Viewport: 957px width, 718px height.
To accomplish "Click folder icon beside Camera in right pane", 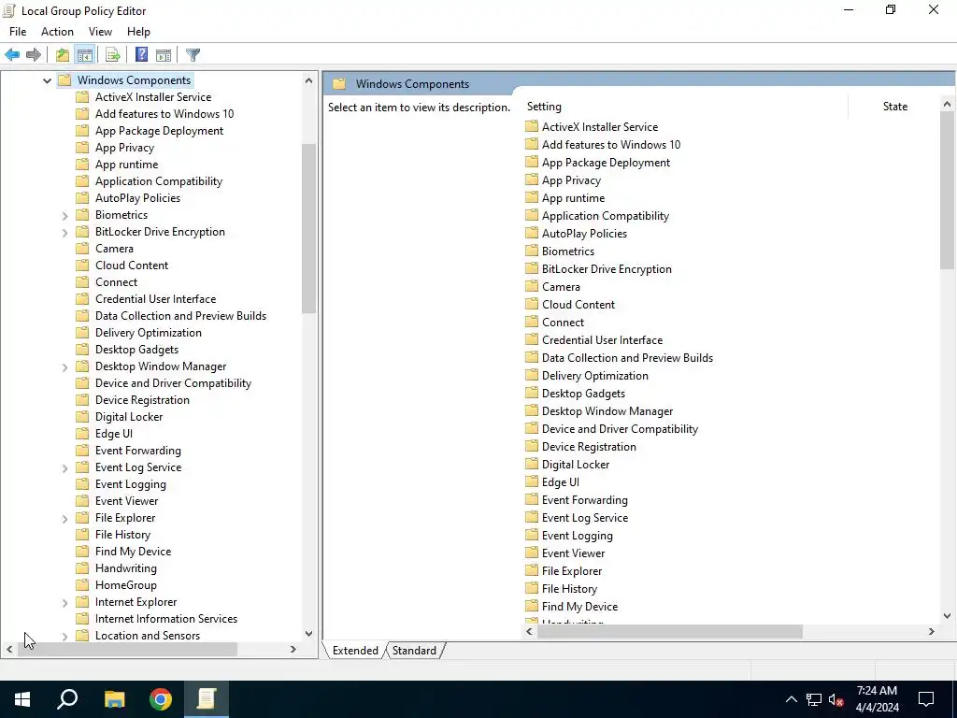I will pyautogui.click(x=532, y=286).
